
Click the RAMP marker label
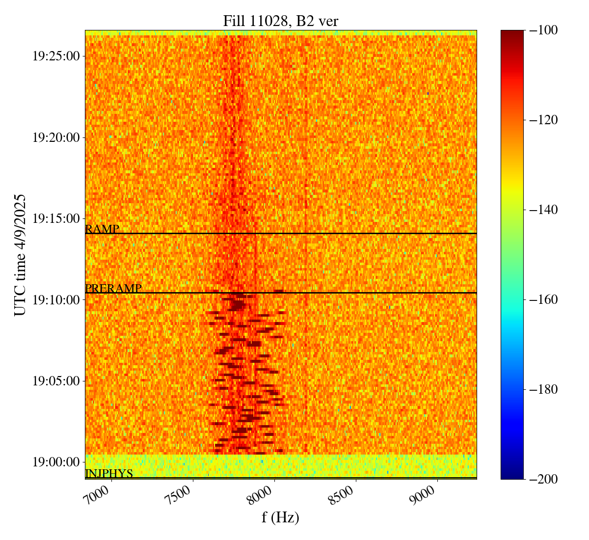(102, 229)
